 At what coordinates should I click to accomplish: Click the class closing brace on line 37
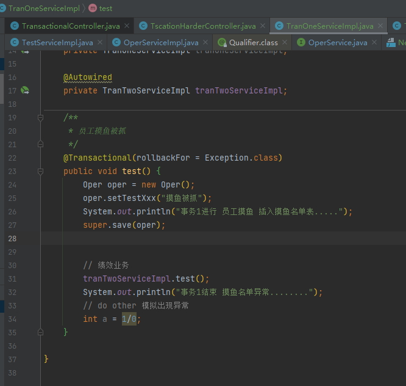[x=46, y=359]
